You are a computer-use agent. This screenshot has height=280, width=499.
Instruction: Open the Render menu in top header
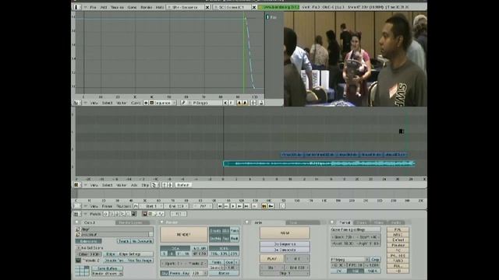(147, 7)
